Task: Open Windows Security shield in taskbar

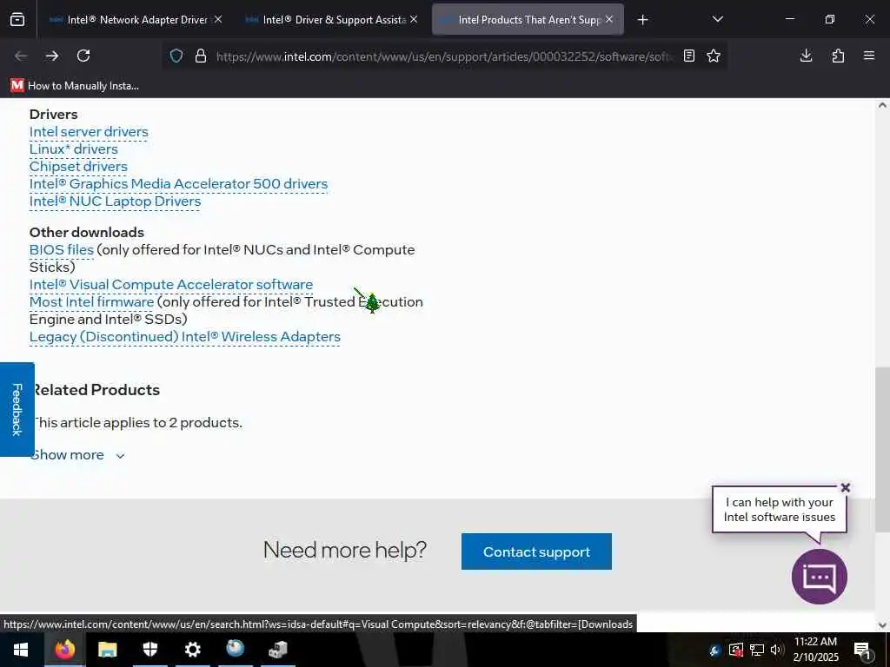Action: point(149,650)
